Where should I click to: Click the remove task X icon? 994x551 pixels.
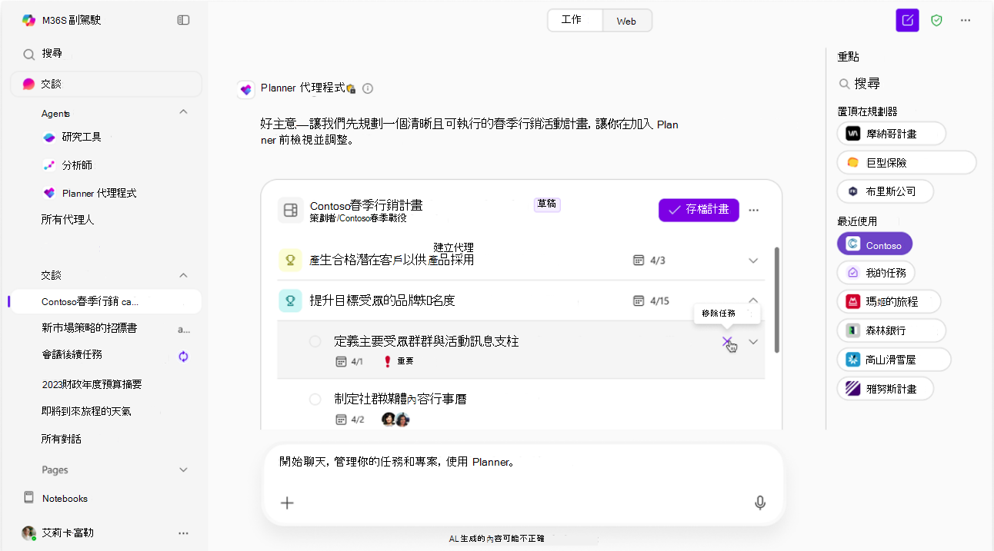pos(728,342)
